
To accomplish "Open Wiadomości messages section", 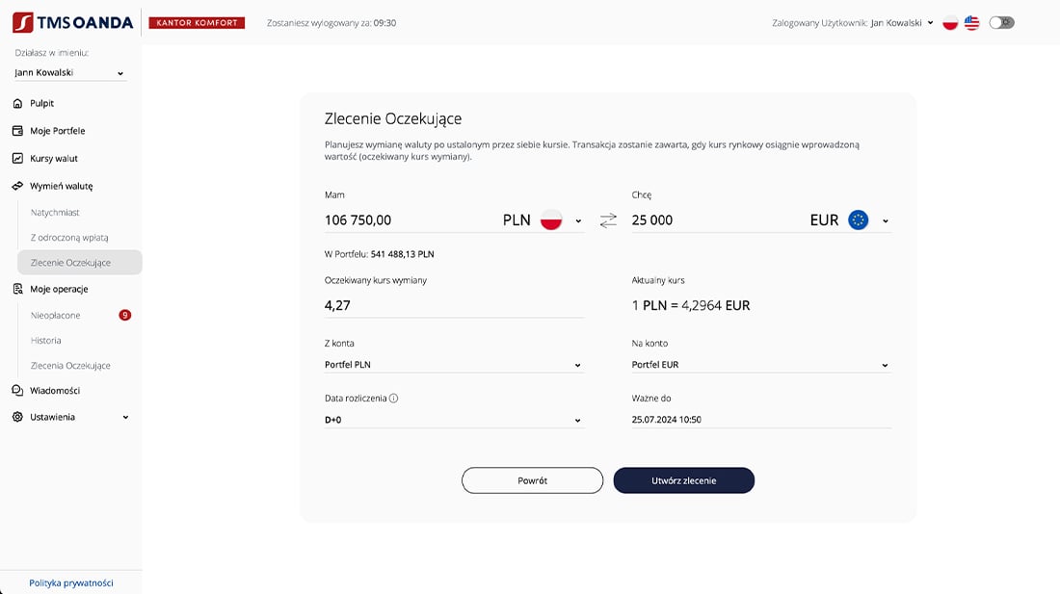I will (55, 391).
